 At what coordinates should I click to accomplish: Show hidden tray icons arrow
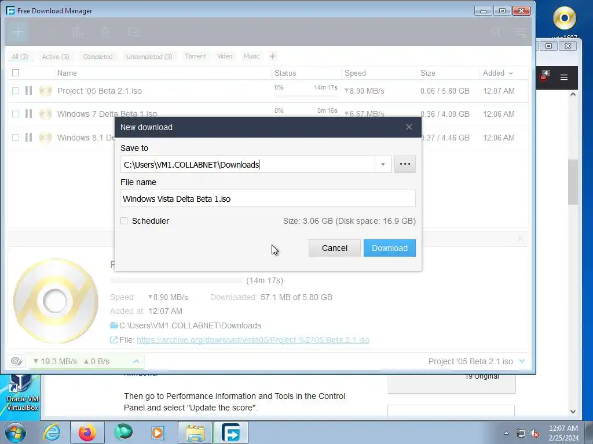[x=506, y=434]
